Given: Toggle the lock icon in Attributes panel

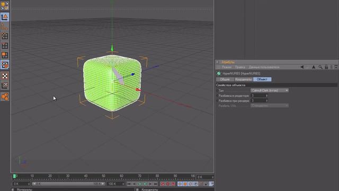Looking at the screenshot, I should (x=326, y=67).
